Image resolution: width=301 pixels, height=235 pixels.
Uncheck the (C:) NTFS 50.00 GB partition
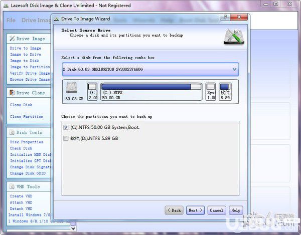(x=66, y=127)
